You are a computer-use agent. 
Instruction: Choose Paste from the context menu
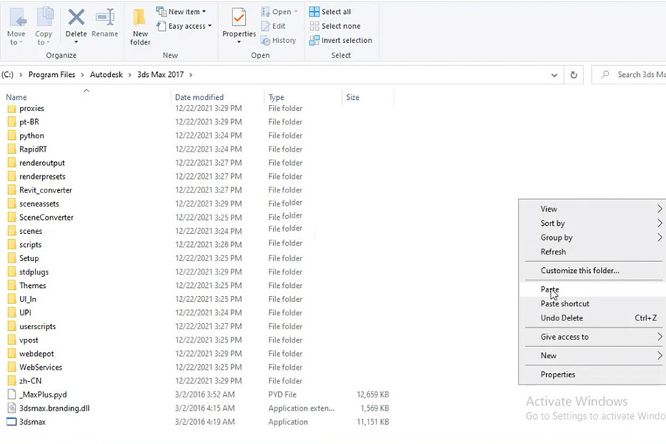(x=593, y=289)
